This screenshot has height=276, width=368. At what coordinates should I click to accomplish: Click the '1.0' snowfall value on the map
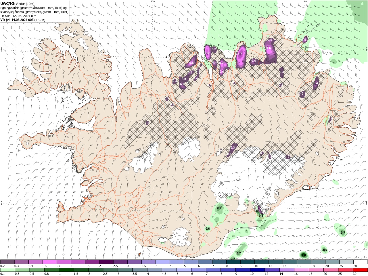(207, 53)
